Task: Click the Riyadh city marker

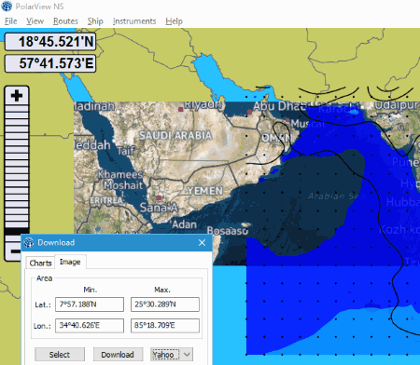Action: (x=180, y=109)
